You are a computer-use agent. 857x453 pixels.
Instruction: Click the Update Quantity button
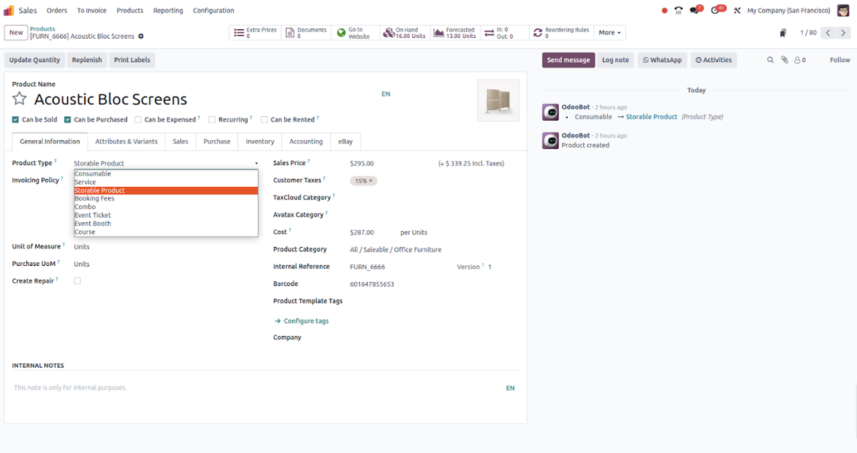click(x=34, y=60)
